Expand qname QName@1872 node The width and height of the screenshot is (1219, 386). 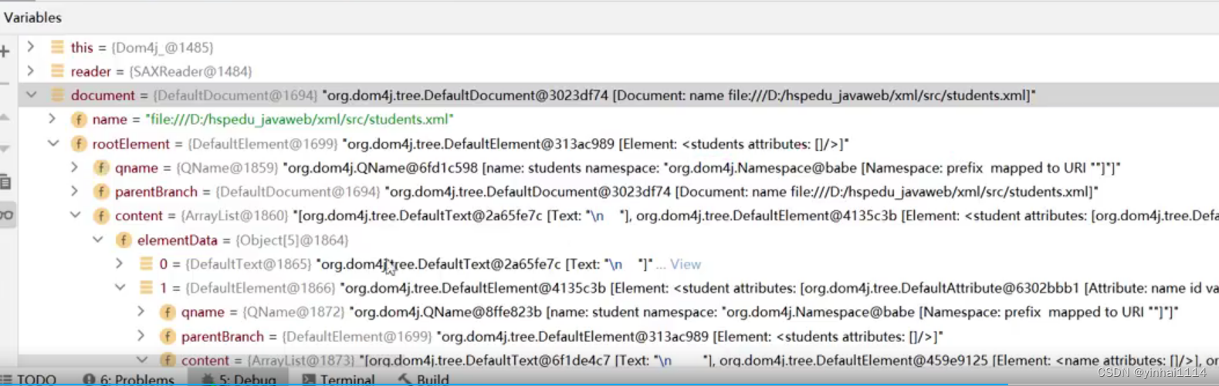pyautogui.click(x=141, y=311)
